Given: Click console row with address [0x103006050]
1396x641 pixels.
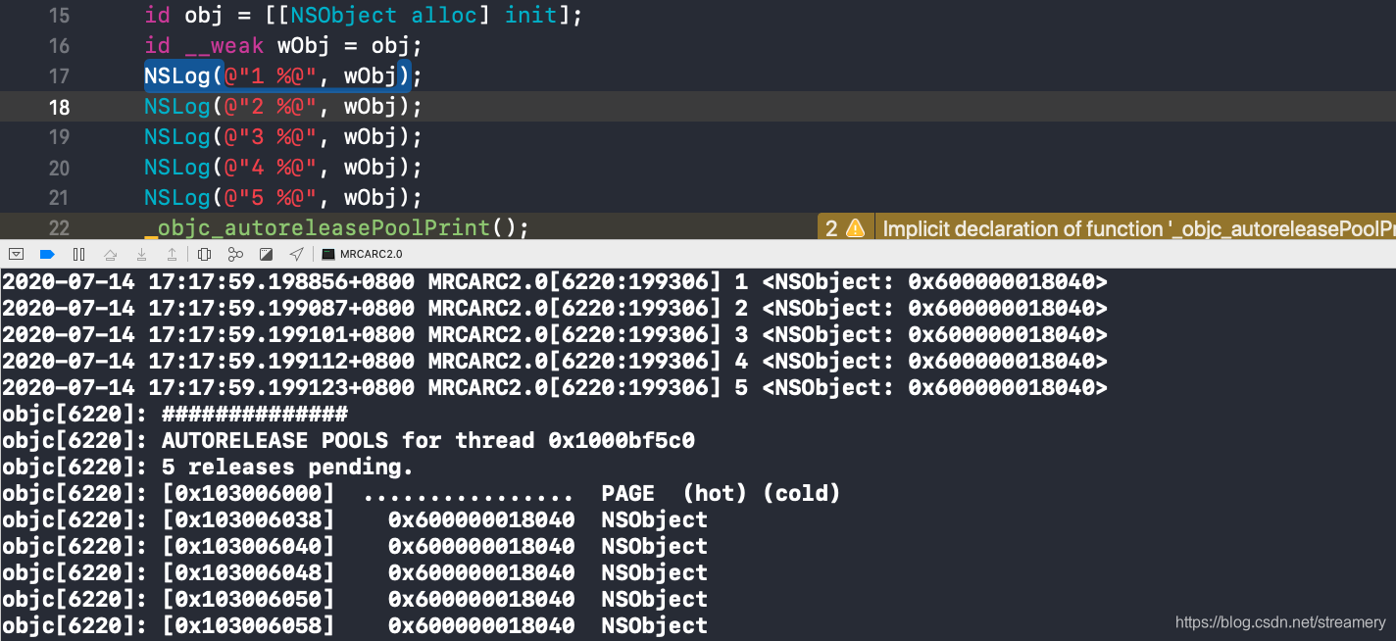Looking at the screenshot, I should tap(355, 600).
